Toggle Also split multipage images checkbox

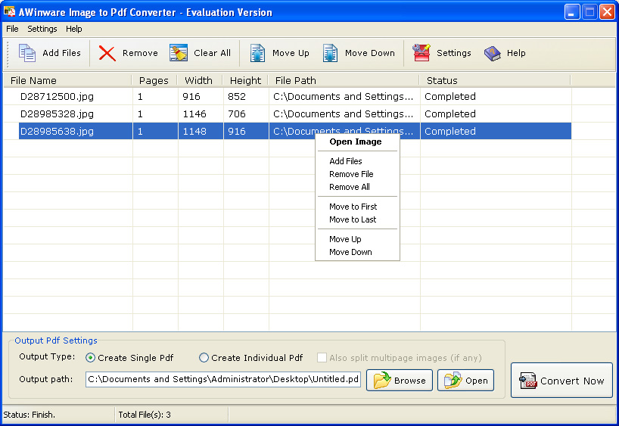click(322, 358)
